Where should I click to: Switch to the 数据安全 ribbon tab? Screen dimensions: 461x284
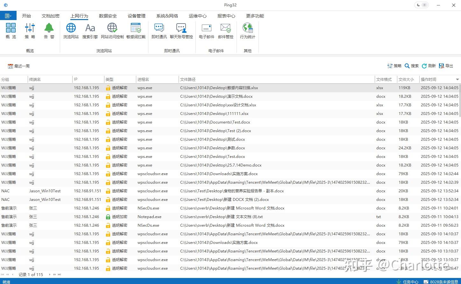click(x=108, y=16)
